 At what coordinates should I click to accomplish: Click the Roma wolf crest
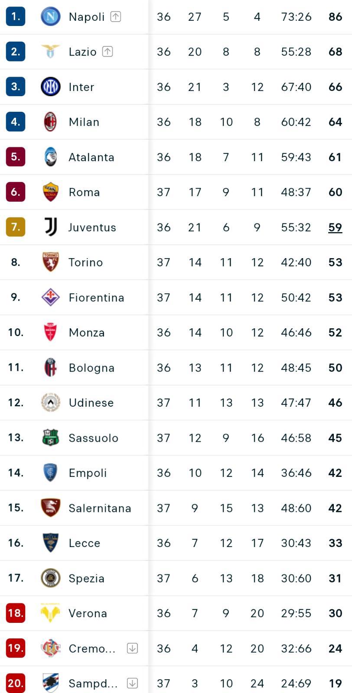50,192
